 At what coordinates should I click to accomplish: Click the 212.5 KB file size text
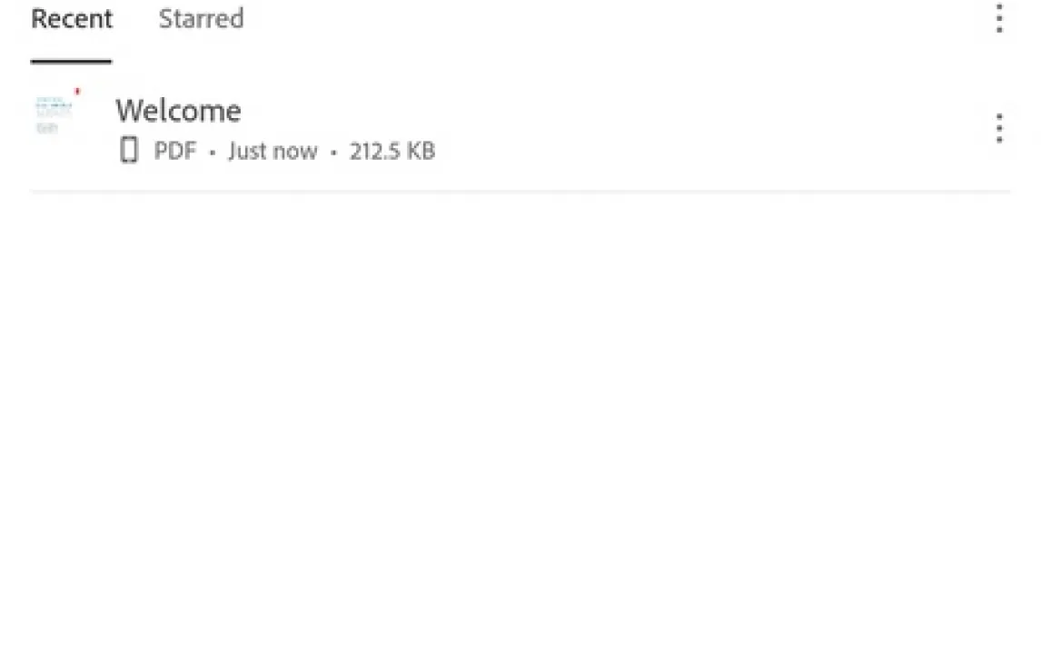coord(392,152)
